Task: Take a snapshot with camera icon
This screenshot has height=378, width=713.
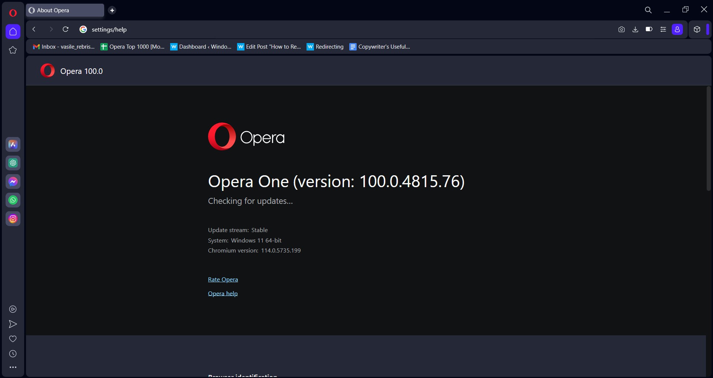Action: pyautogui.click(x=622, y=29)
